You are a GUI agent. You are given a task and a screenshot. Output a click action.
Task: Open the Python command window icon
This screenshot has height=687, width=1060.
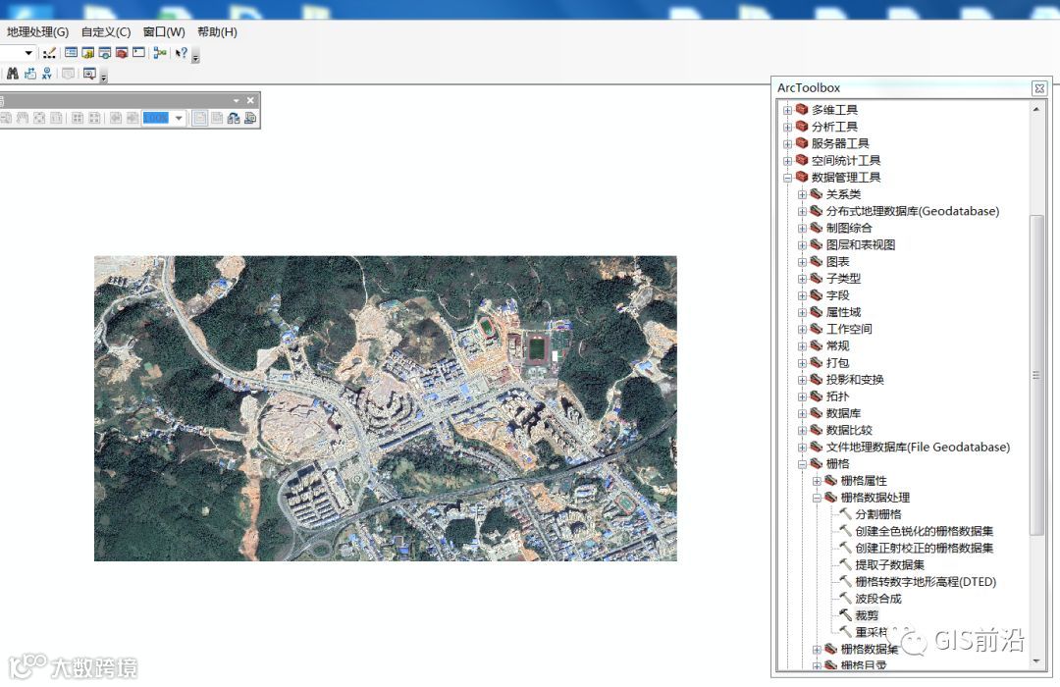pyautogui.click(x=138, y=52)
